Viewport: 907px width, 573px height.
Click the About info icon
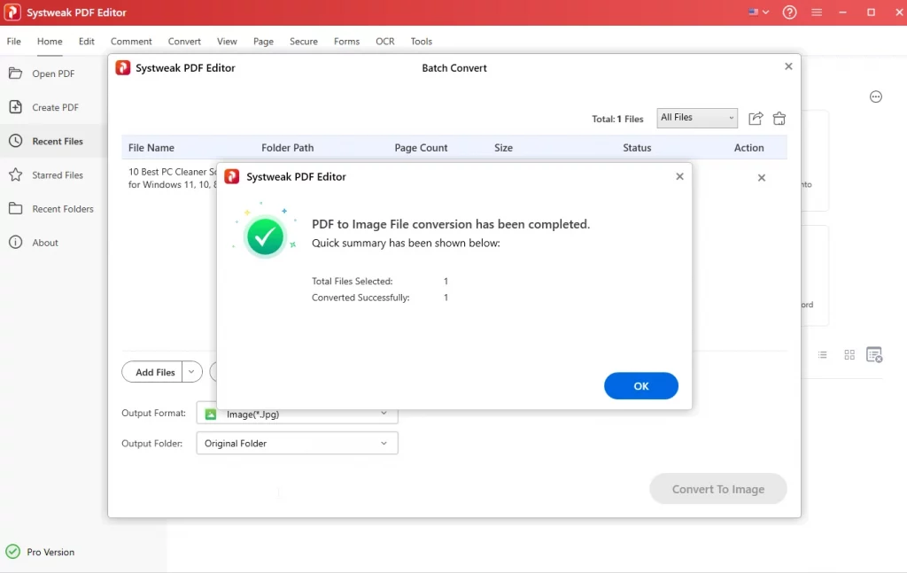point(16,243)
